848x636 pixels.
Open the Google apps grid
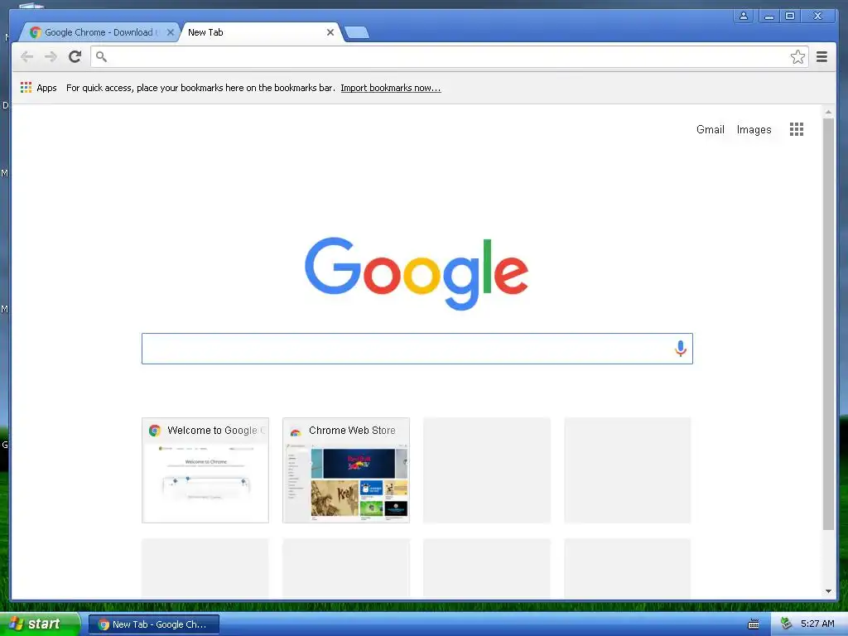(x=797, y=129)
